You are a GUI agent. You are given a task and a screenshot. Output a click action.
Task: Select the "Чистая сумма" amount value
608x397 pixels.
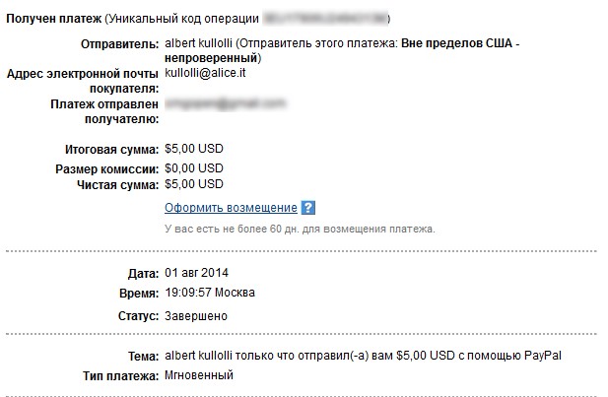(194, 184)
